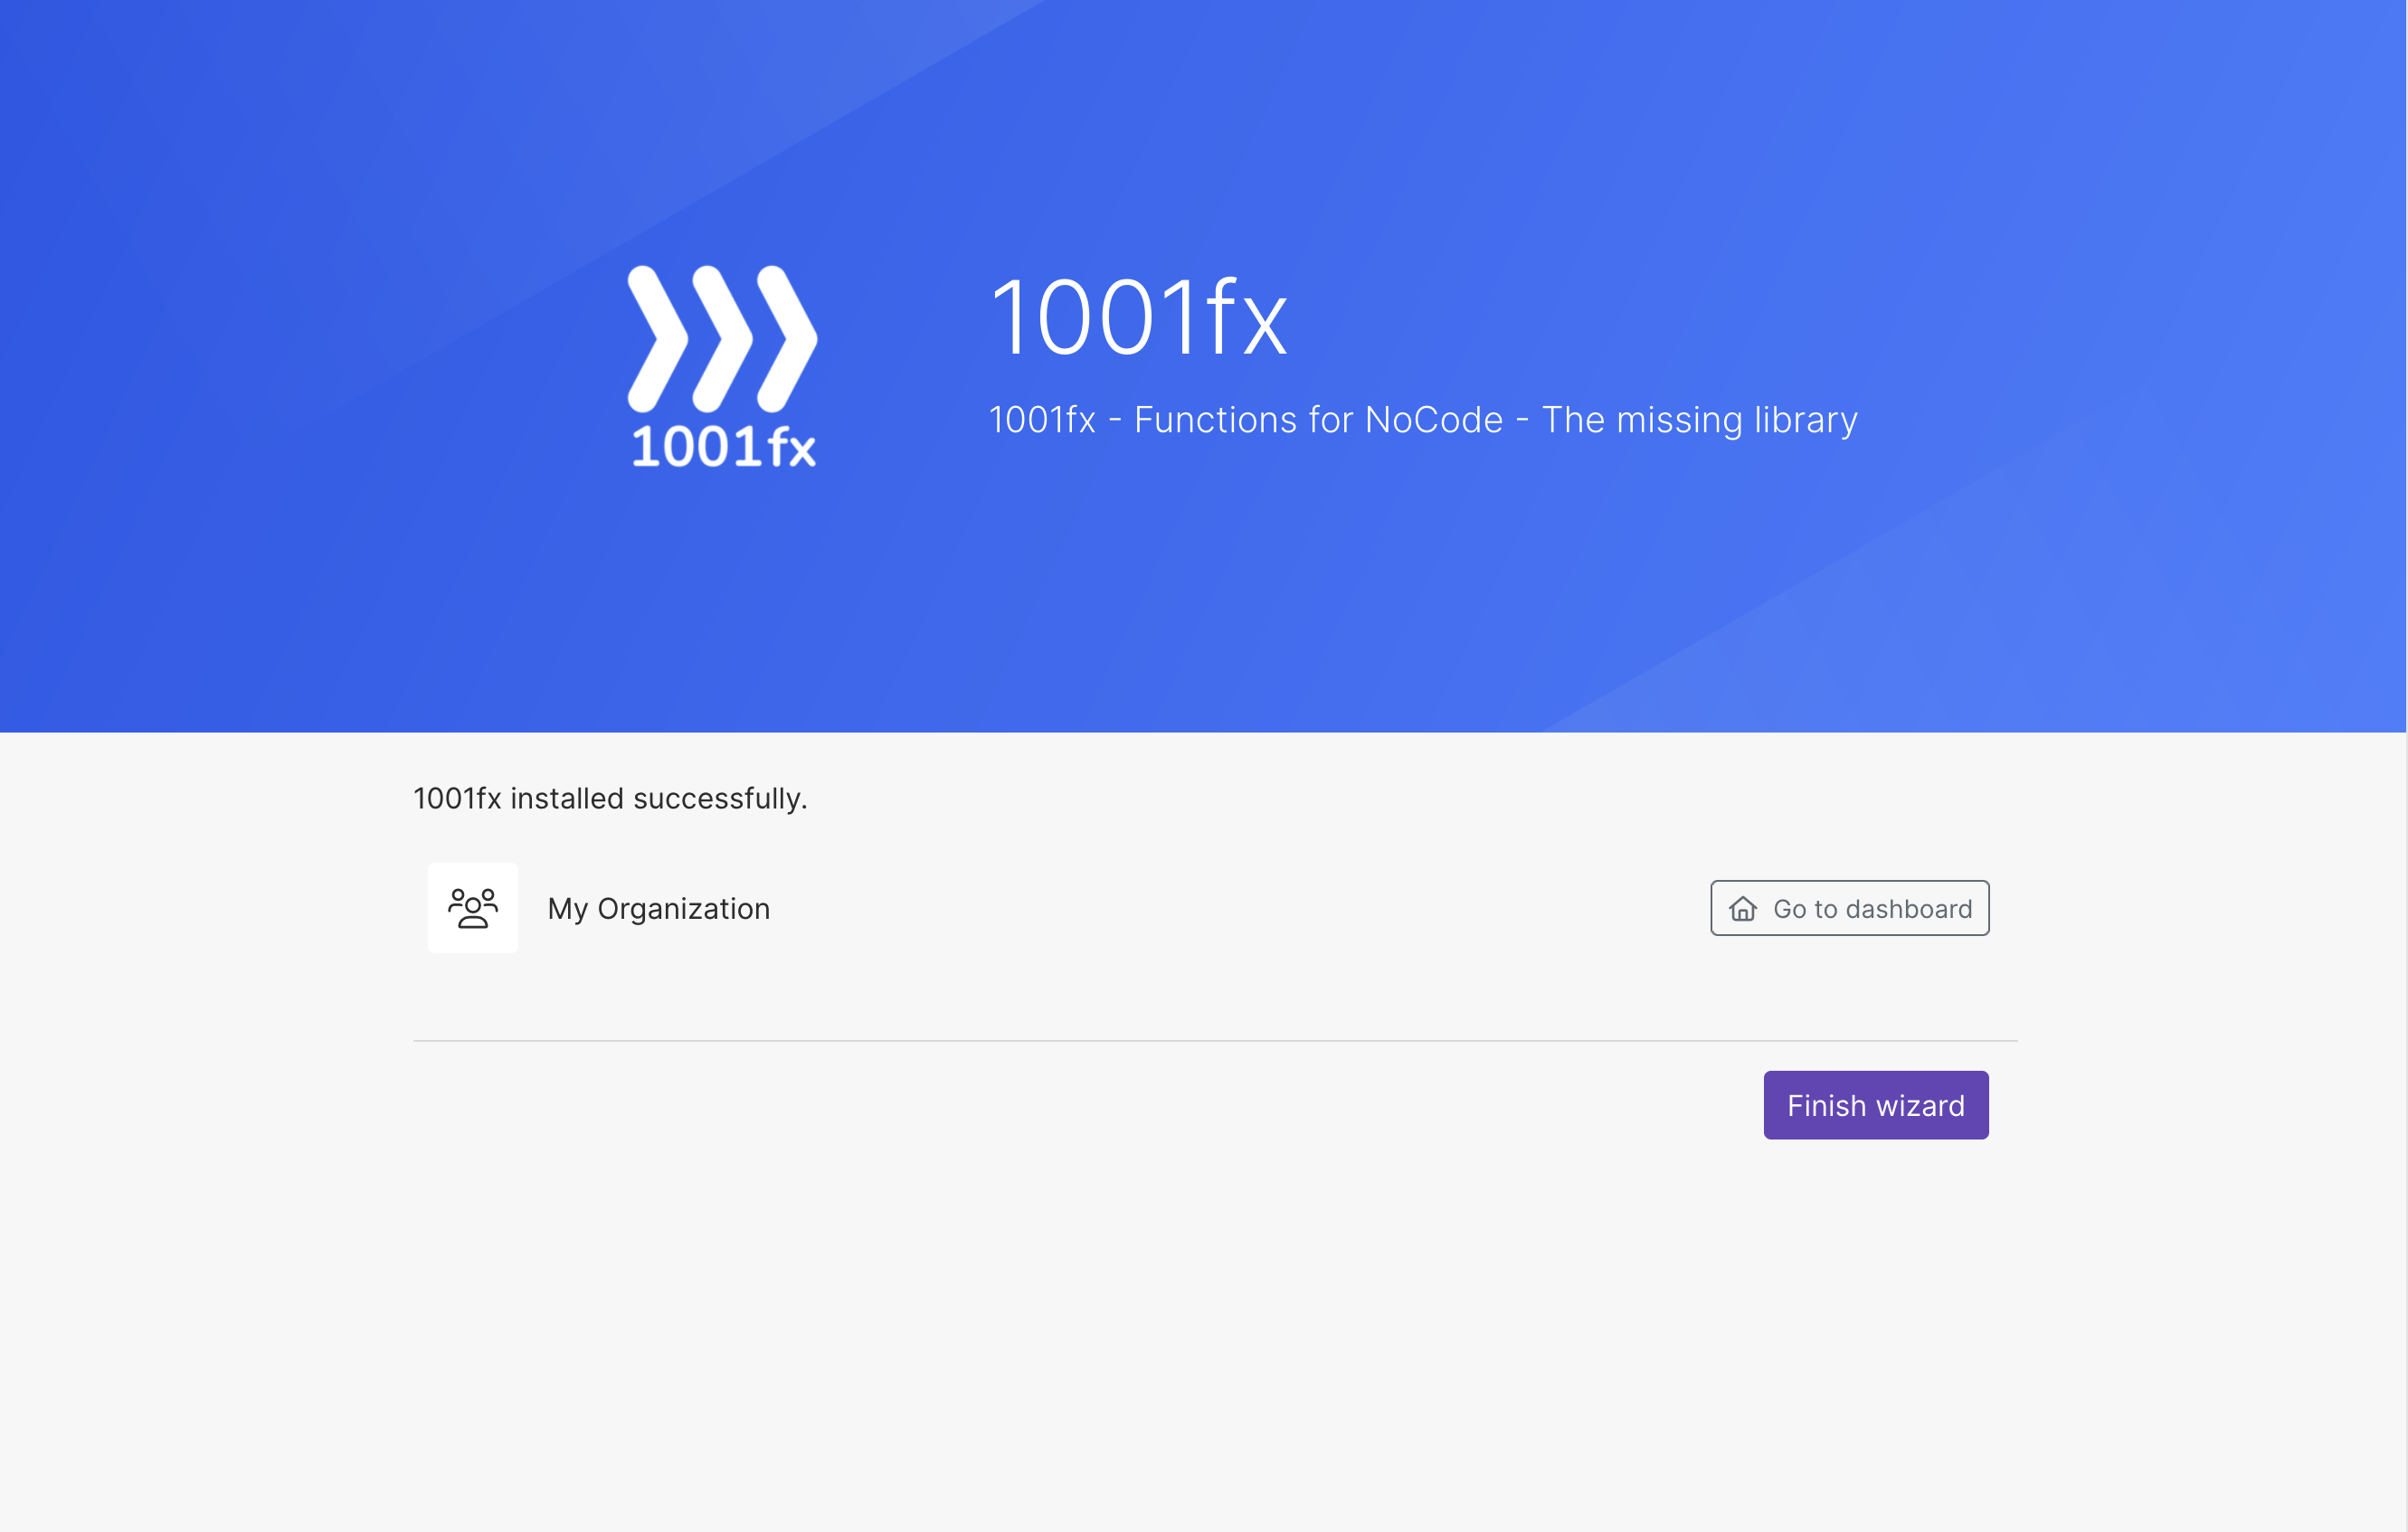Click the 1001fx chevrons logo

[722, 366]
